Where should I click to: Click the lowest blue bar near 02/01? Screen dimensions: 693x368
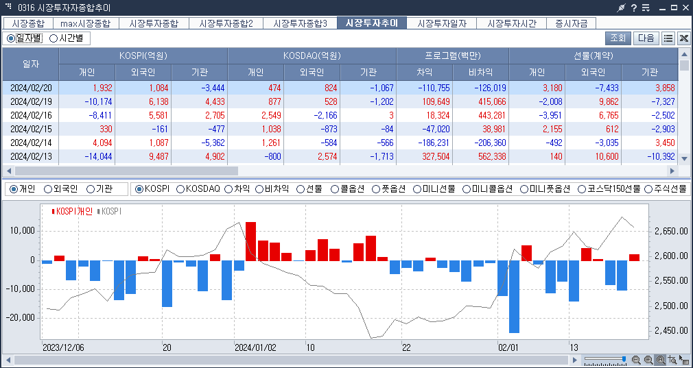pyautogui.click(x=514, y=297)
